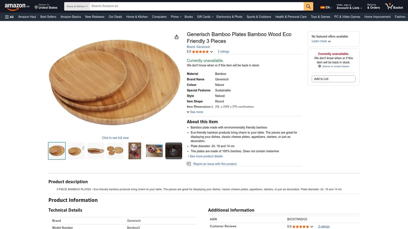Click the report issue speech bubble icon
The height and width of the screenshot is (229, 408).
[189, 164]
